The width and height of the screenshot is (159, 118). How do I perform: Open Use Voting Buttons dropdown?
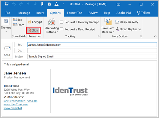(x=52, y=26)
